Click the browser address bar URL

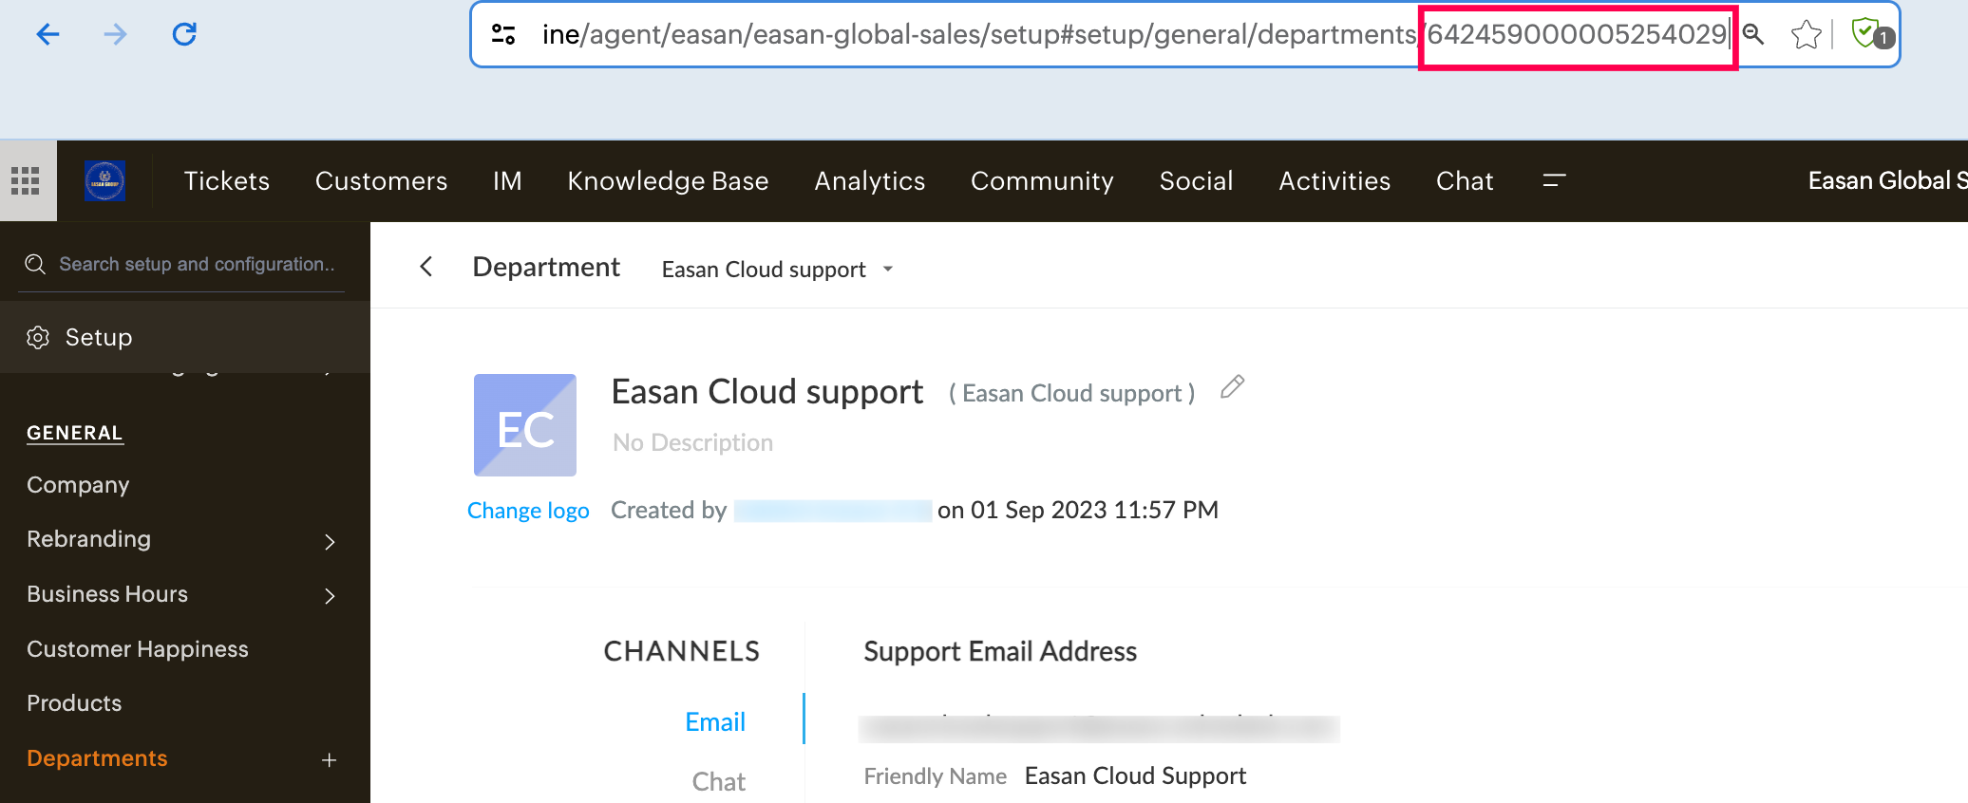tap(1134, 35)
